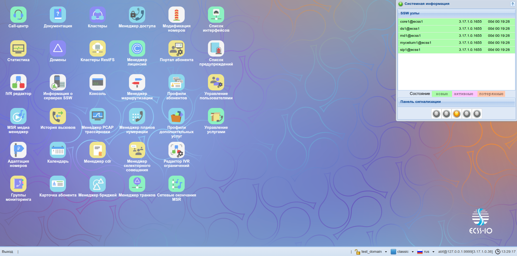Start Менеджер доступа
Image resolution: width=517 pixels, height=256 pixels.
pyautogui.click(x=137, y=15)
